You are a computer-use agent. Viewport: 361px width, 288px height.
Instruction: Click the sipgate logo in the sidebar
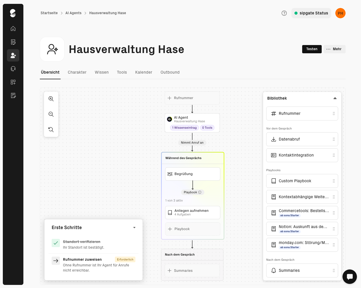(13, 13)
